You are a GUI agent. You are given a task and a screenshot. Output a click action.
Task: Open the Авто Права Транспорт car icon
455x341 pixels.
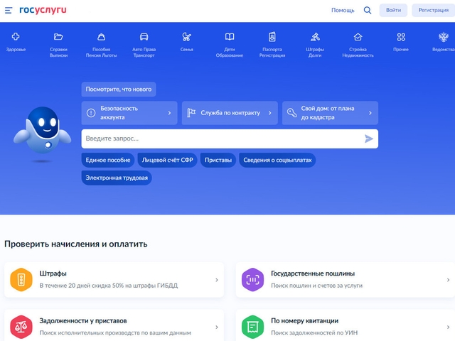click(x=144, y=37)
